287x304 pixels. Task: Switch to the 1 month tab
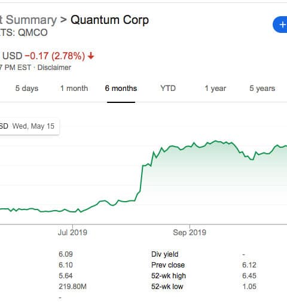pyautogui.click(x=74, y=89)
